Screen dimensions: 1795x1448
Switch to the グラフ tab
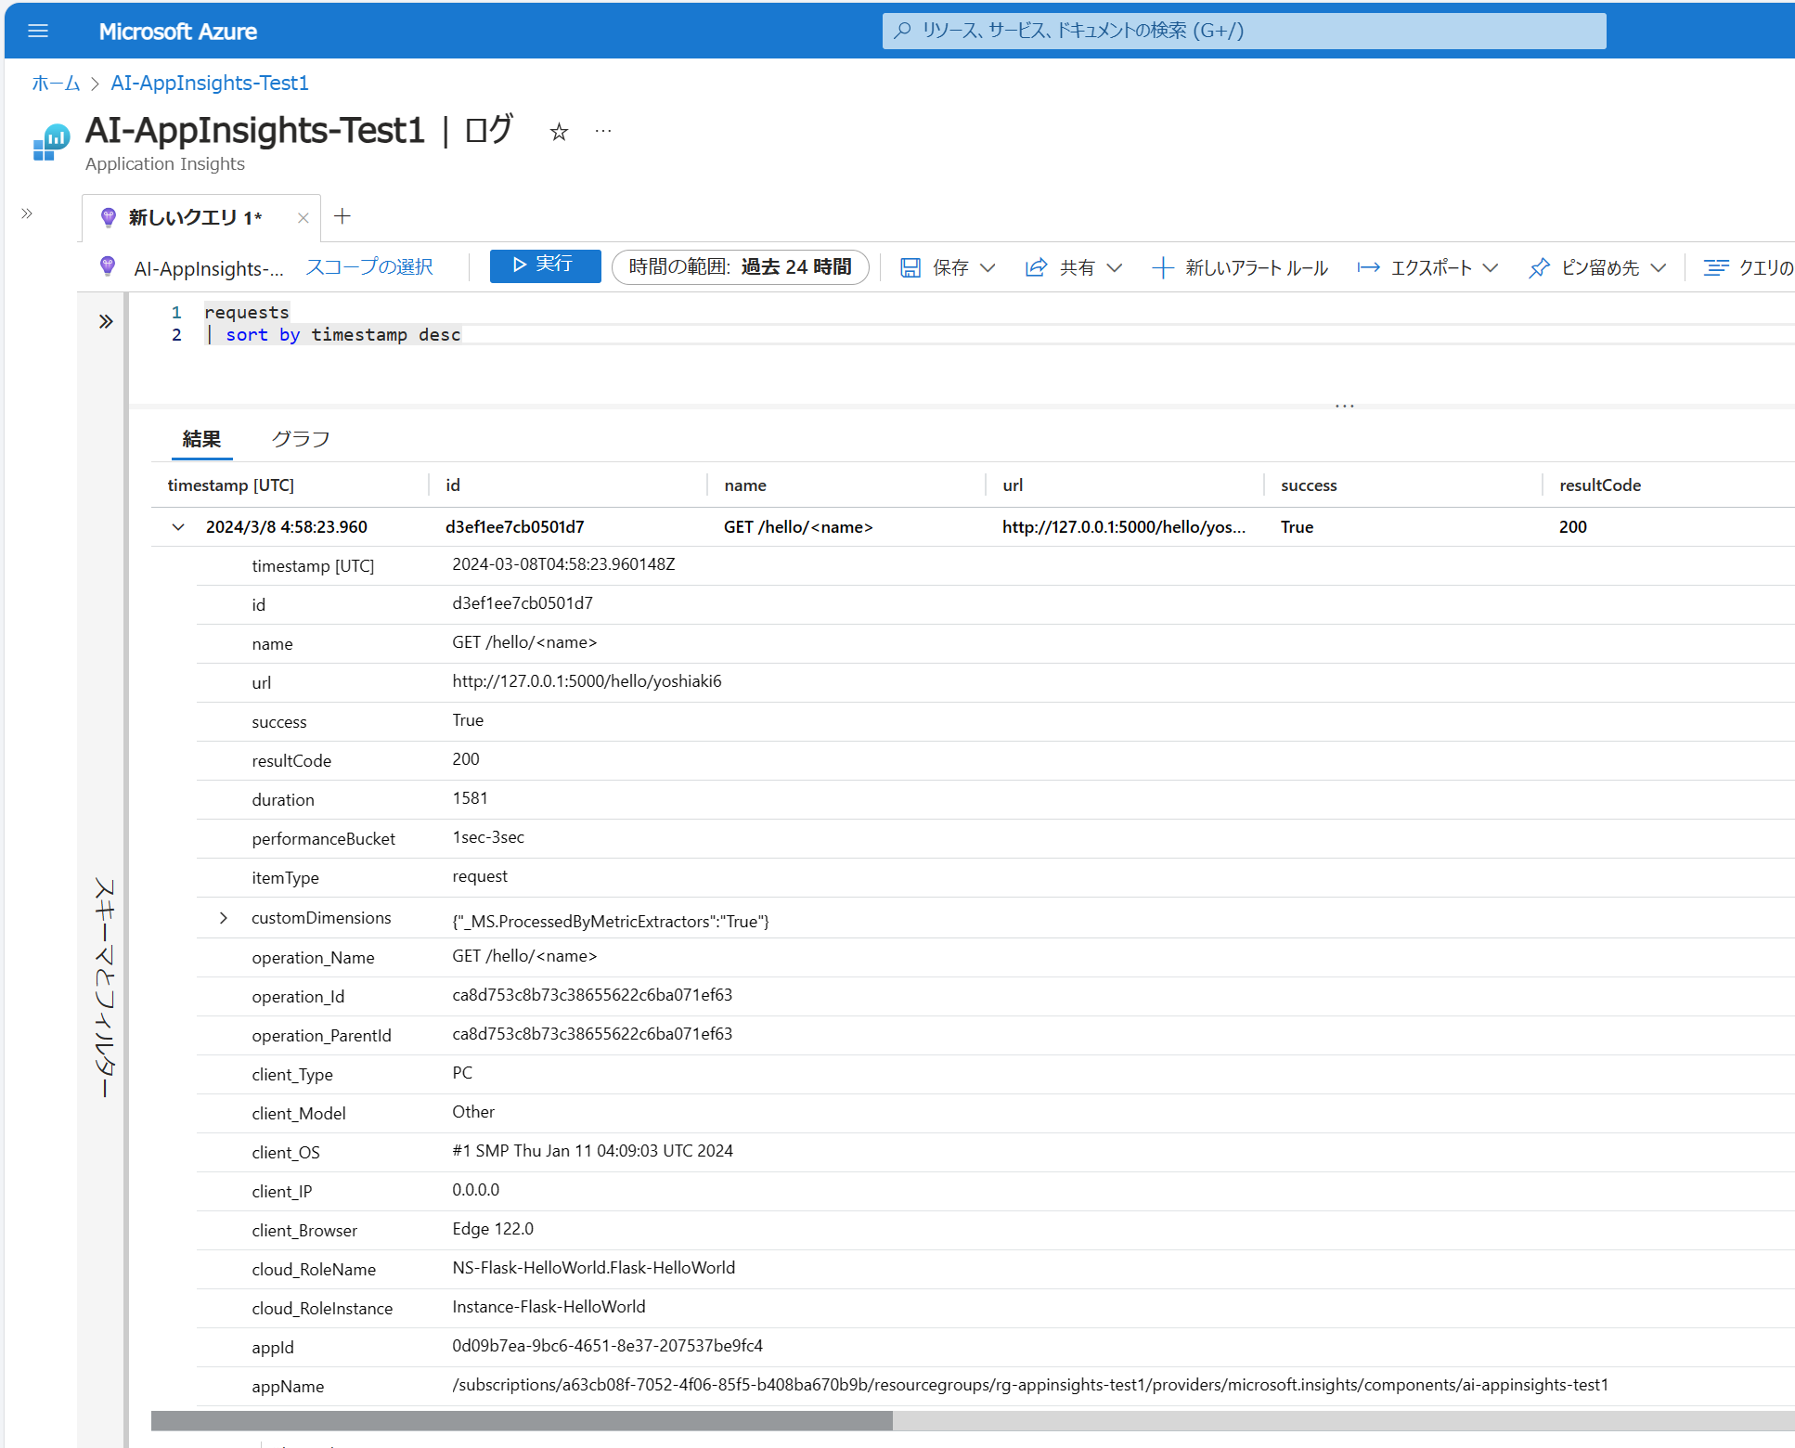(301, 438)
